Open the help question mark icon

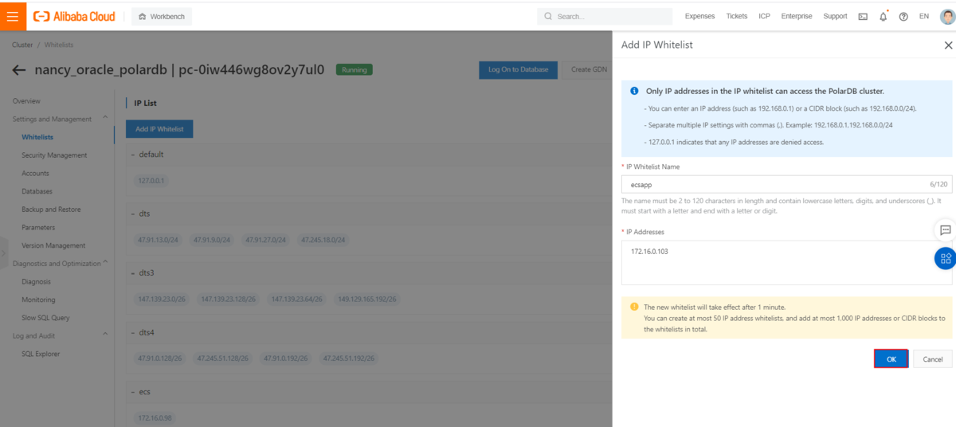903,16
